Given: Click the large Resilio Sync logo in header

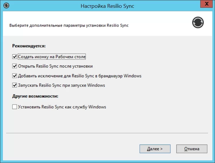Looking at the screenshot, I should coord(198,23).
